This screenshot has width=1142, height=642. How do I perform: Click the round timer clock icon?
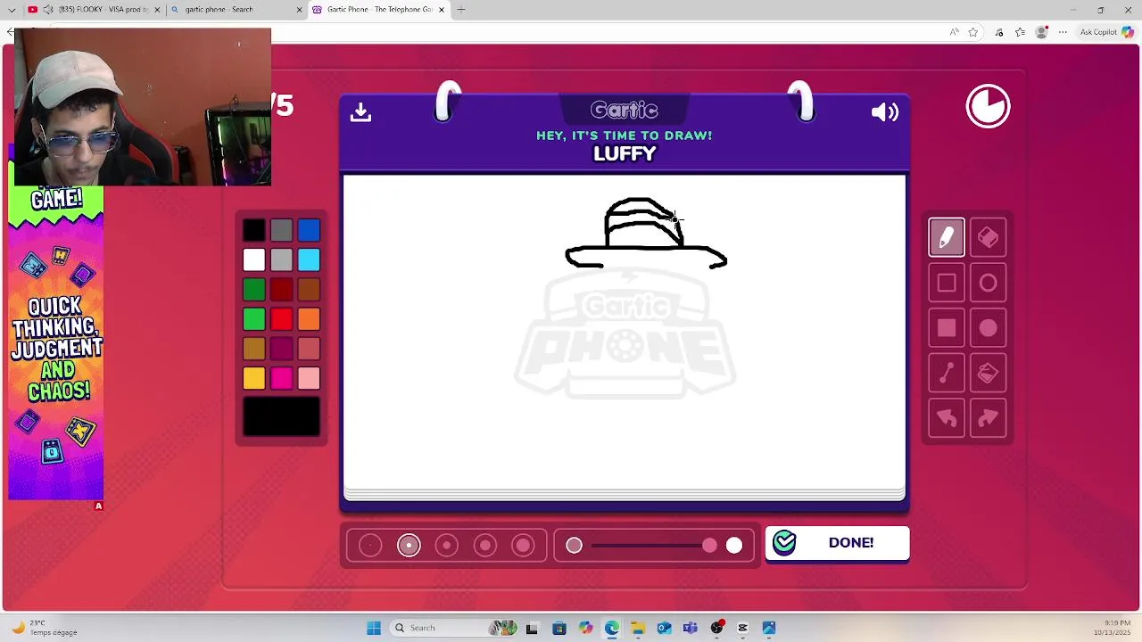988,107
